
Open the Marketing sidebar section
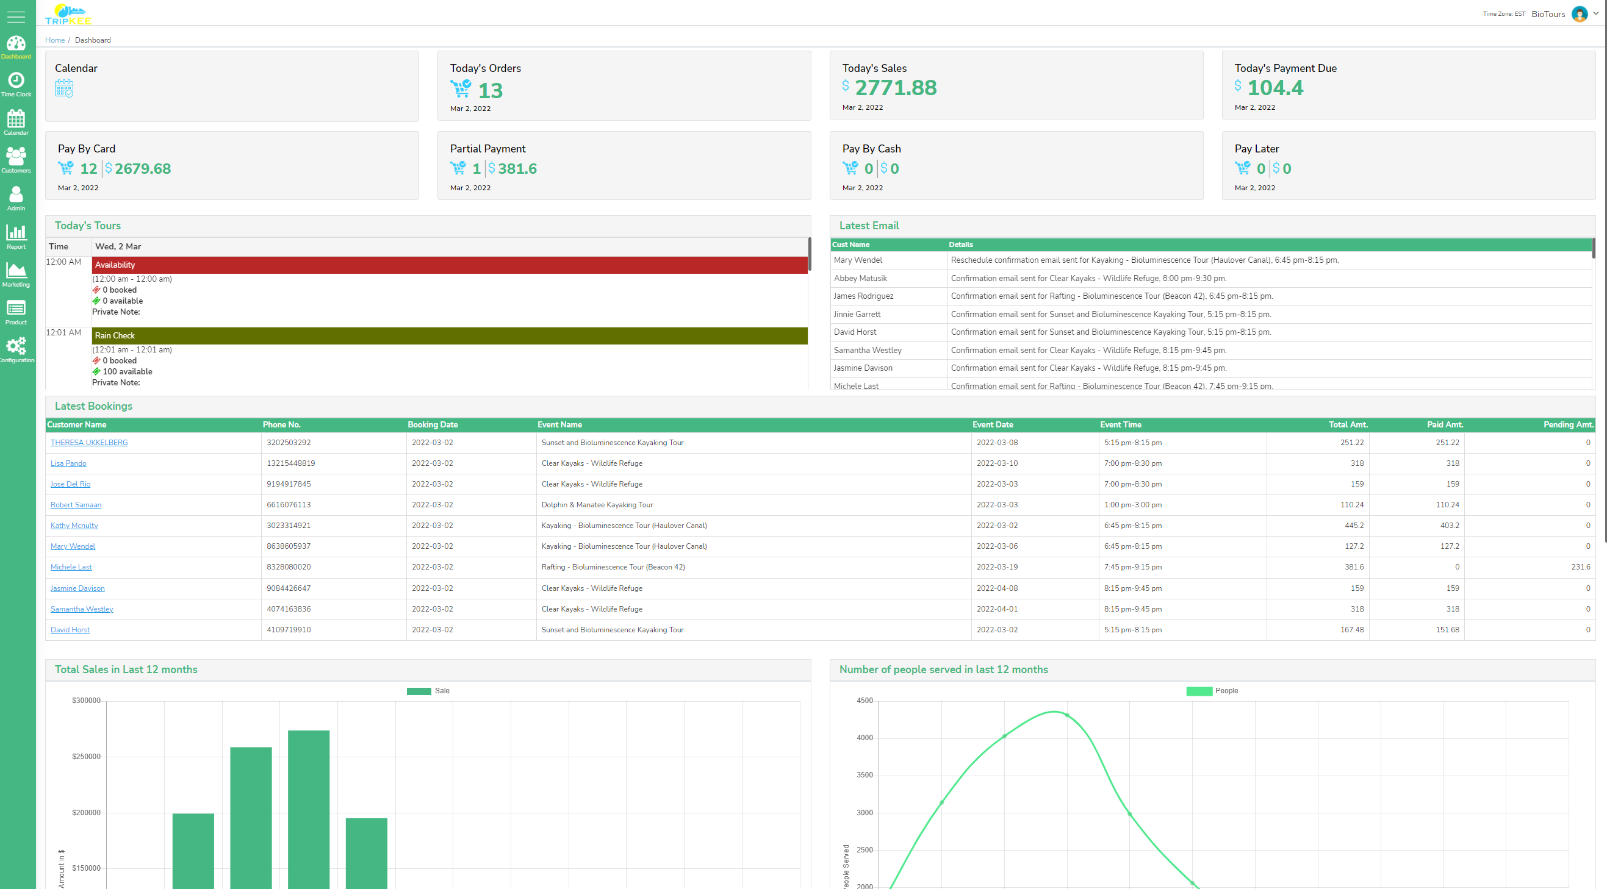pyautogui.click(x=16, y=274)
